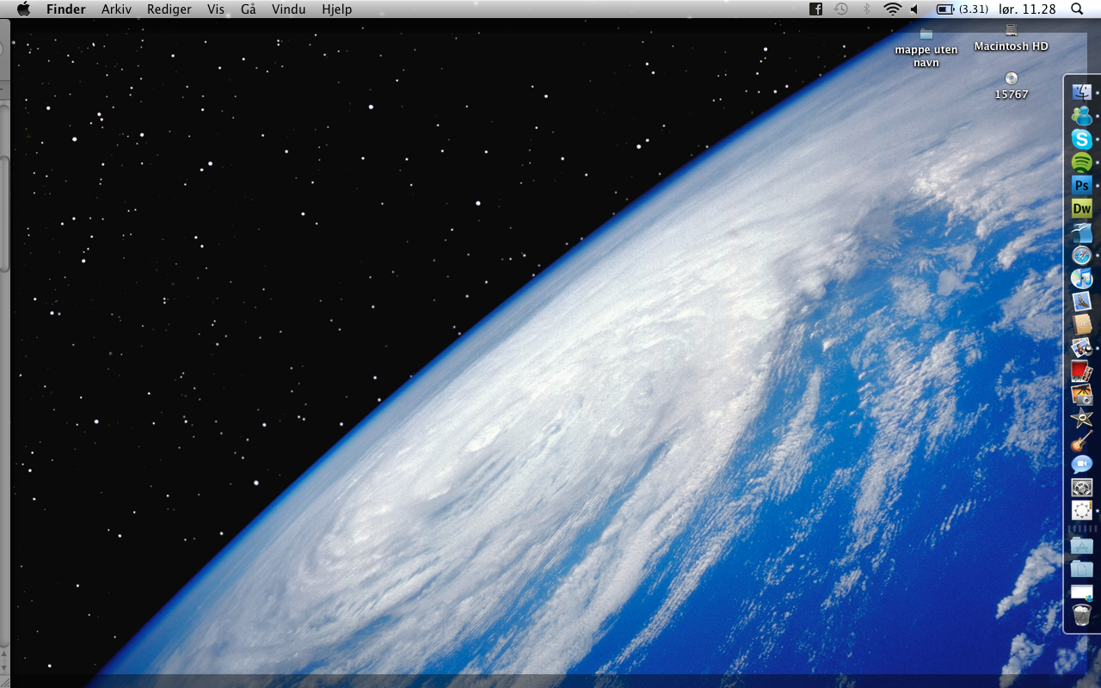Click the minimized window in Dock
The width and height of the screenshot is (1101, 688).
point(1081,592)
